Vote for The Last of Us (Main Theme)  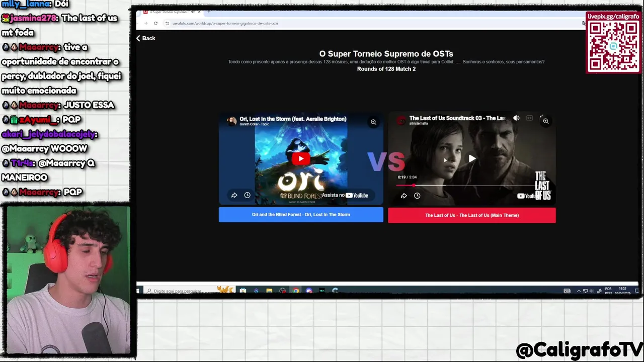coord(472,215)
